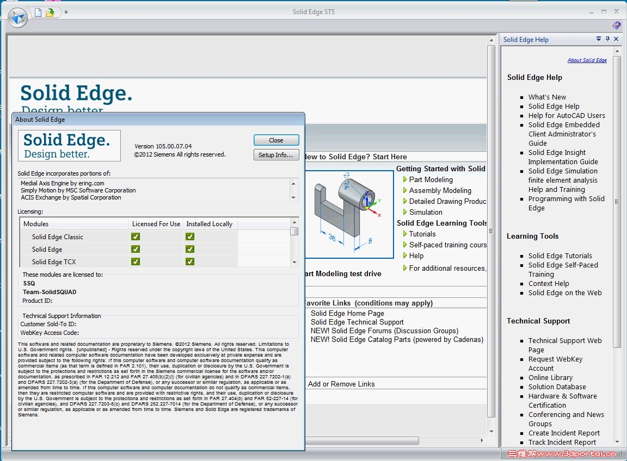This screenshot has width=627, height=461.
Task: Click up arrow of the licensing modules scrollbar
Action: [x=294, y=222]
